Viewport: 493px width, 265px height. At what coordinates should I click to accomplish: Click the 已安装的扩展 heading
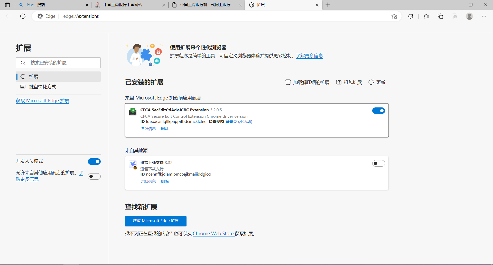144,82
